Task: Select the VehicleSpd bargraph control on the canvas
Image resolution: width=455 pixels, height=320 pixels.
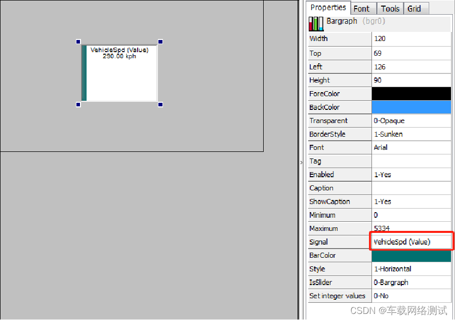Action: click(119, 72)
